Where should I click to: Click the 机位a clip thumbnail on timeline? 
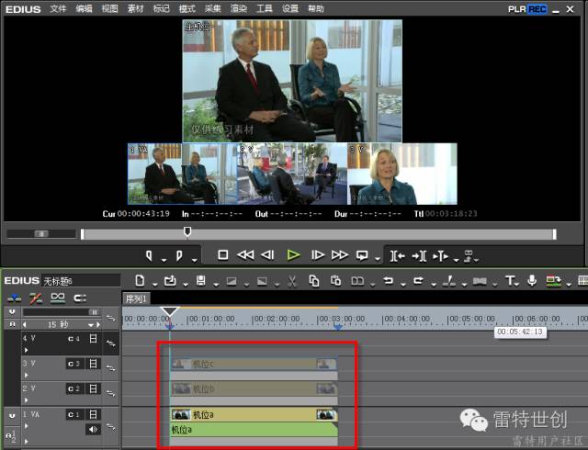pos(181,414)
